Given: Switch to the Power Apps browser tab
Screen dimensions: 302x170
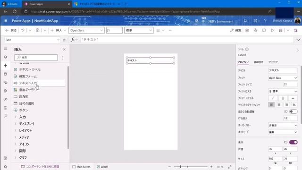Looking at the screenshot, I should (47, 4).
